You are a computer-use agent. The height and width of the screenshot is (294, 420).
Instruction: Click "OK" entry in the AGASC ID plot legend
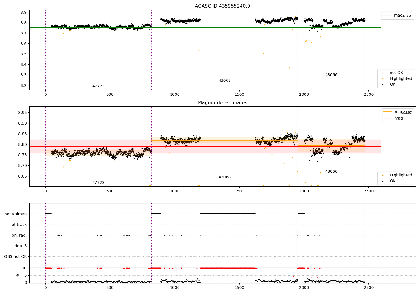click(393, 85)
